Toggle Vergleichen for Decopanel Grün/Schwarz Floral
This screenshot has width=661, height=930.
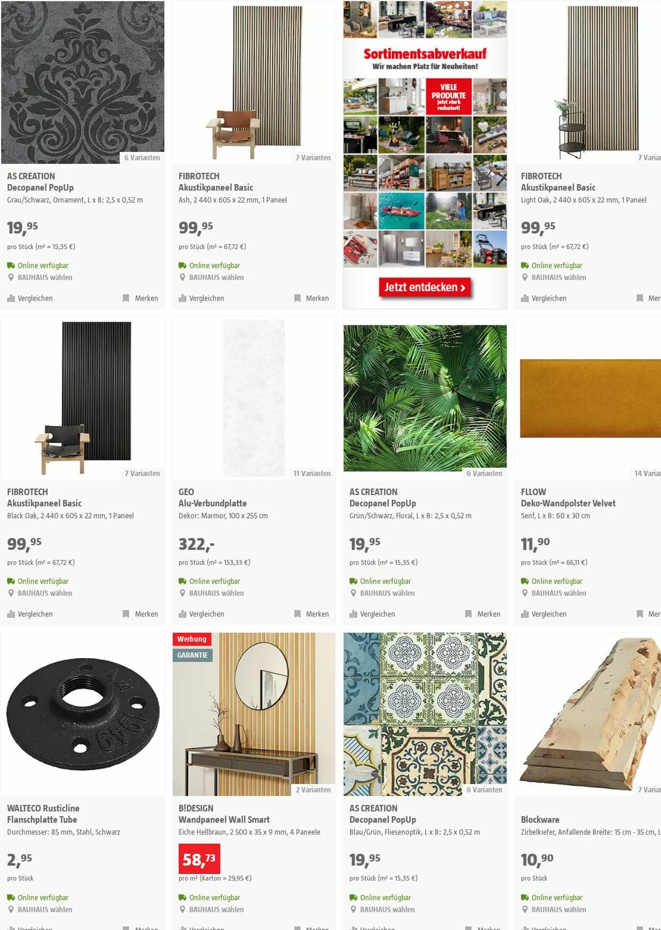(x=372, y=614)
